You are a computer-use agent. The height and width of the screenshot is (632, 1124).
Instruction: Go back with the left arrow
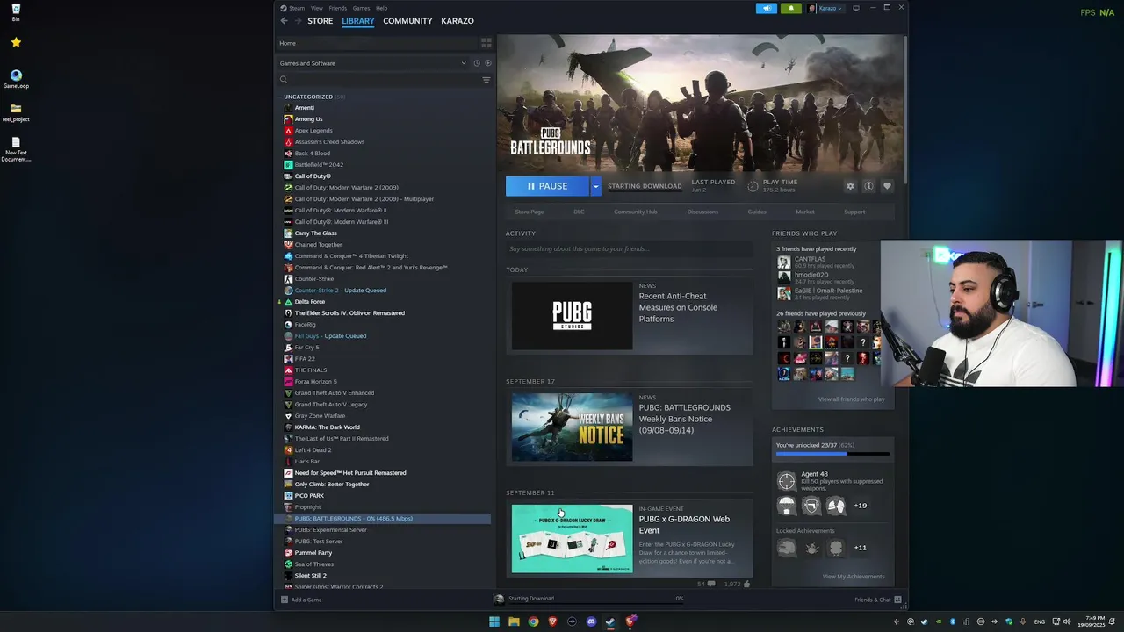coord(284,20)
